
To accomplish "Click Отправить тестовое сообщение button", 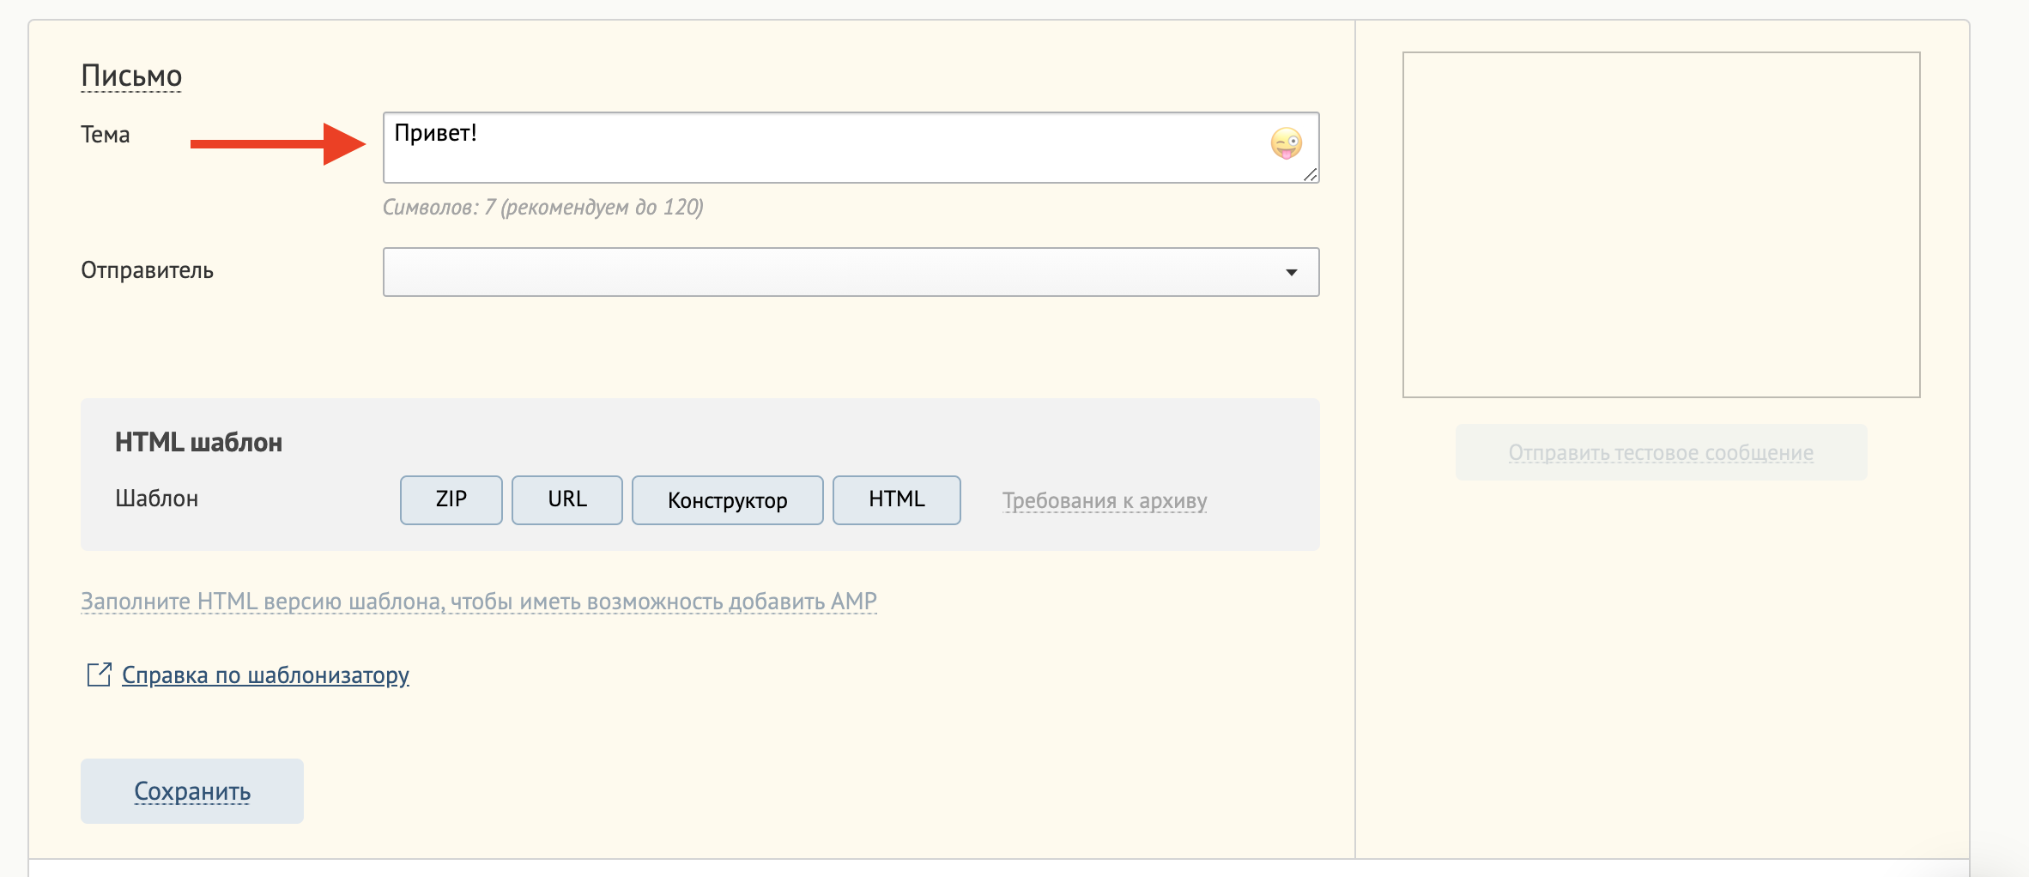I will point(1661,452).
